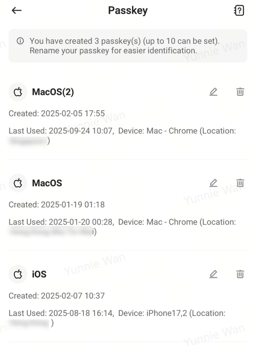Click the Apple logo beside the MacOS passkey
The width and height of the screenshot is (255, 351).
coord(18,183)
